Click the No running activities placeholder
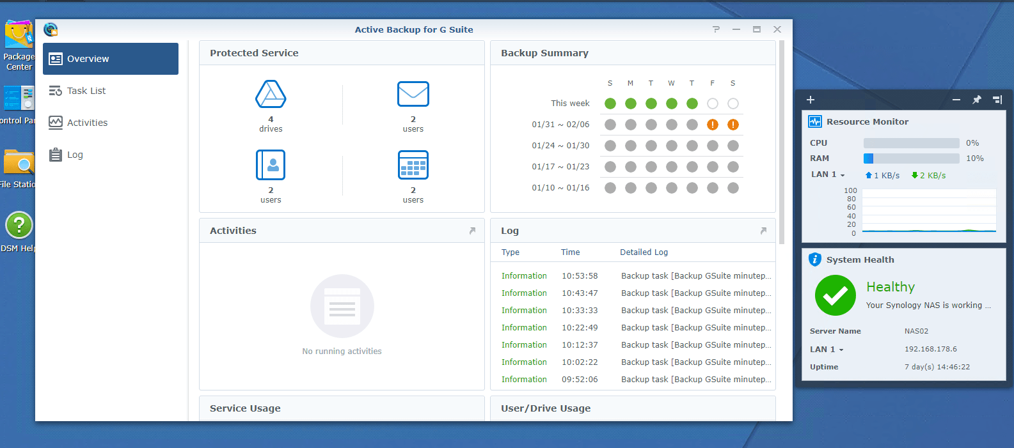Image resolution: width=1014 pixels, height=448 pixels. pyautogui.click(x=342, y=316)
